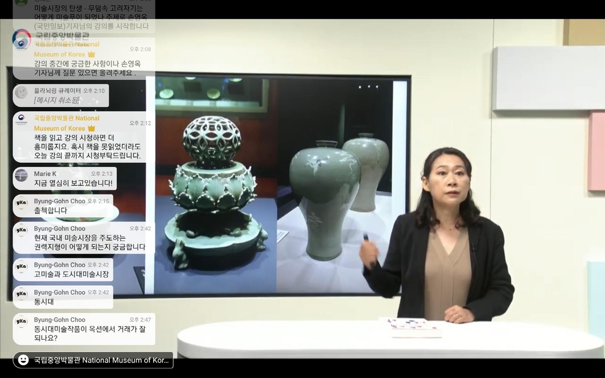The width and height of the screenshot is (605, 378).
Task: Click the crown badge on the 2:12 museum message
Action: point(92,128)
